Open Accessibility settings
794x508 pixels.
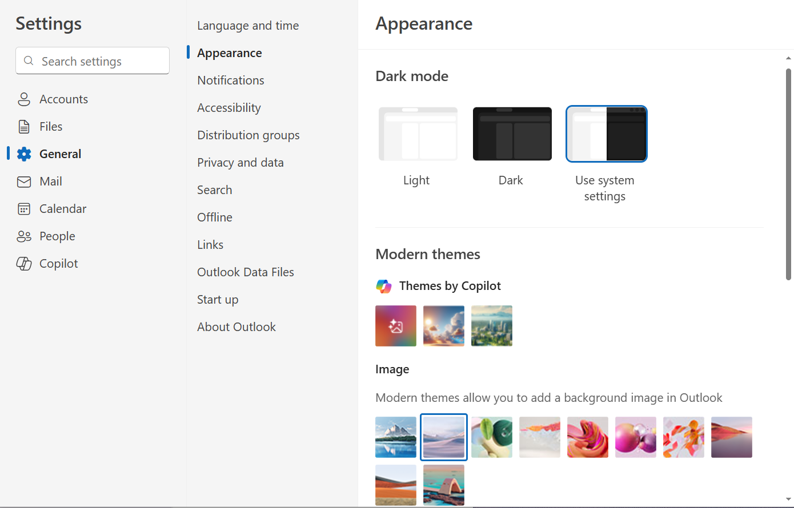(229, 108)
